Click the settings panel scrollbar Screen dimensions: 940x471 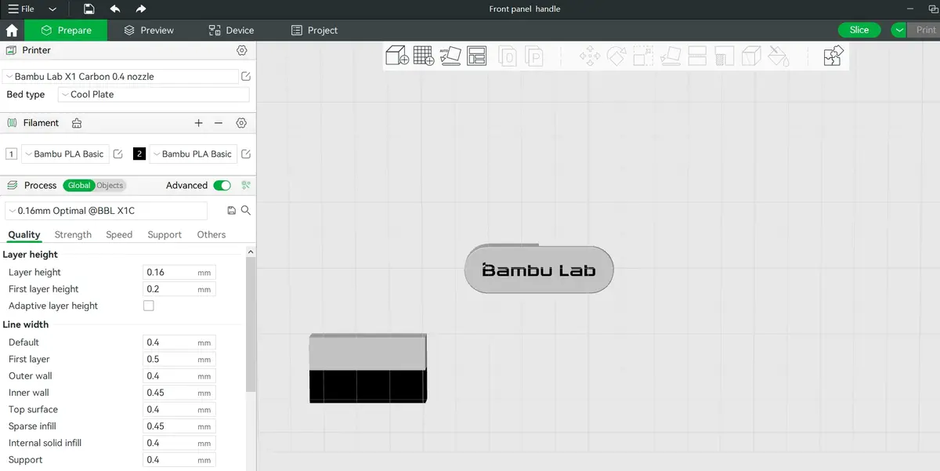(x=251, y=324)
